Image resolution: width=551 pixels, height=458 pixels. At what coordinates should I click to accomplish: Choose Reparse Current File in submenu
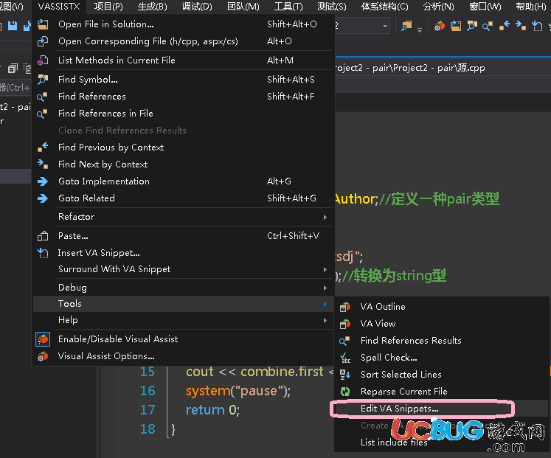[x=441, y=392]
